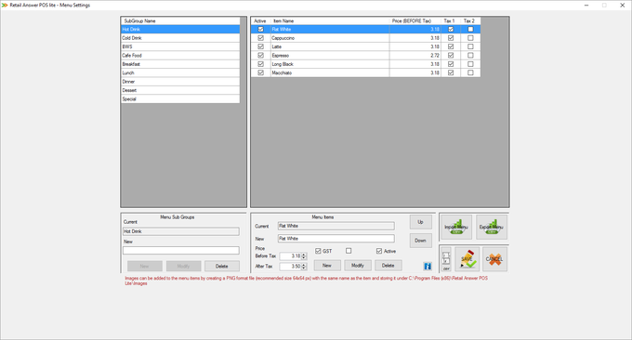The image size is (632, 340).
Task: Click the New menu item name field
Action: point(336,239)
